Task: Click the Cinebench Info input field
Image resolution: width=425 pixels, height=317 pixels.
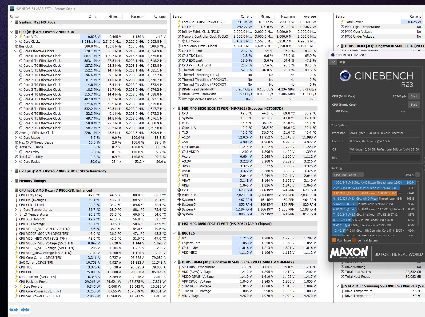Action: pos(384,158)
